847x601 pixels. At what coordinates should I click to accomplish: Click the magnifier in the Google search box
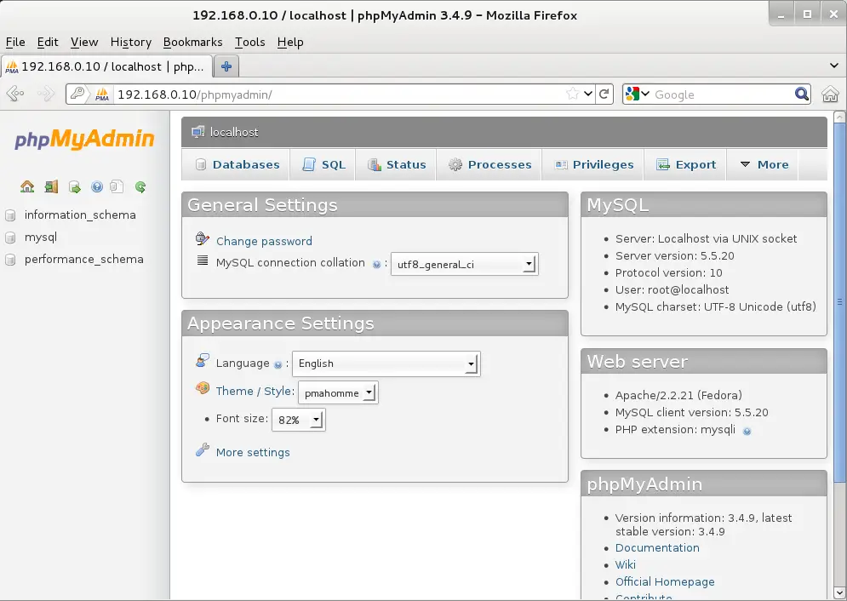(802, 94)
